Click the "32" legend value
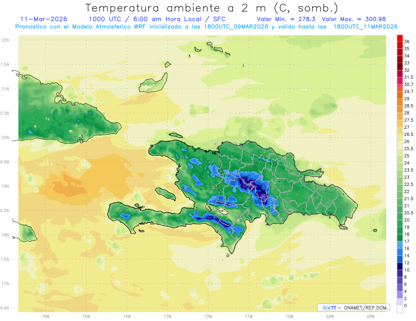 [x=407, y=70]
